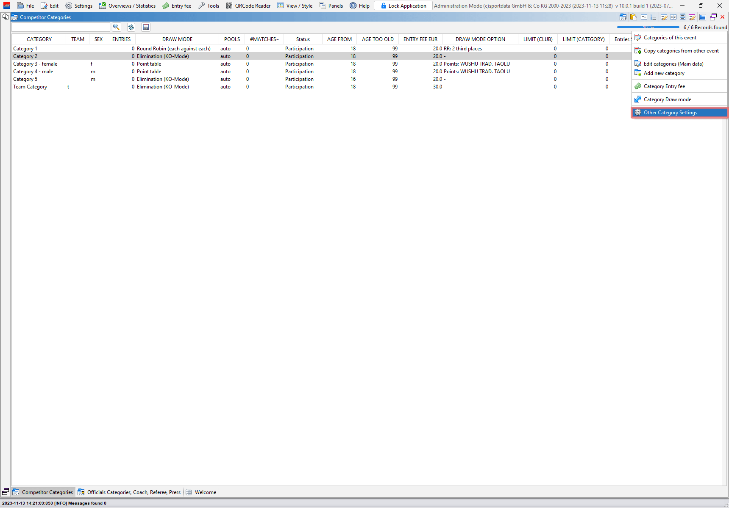Click the save floppy disk icon
The height and width of the screenshot is (508, 729).
pos(146,27)
